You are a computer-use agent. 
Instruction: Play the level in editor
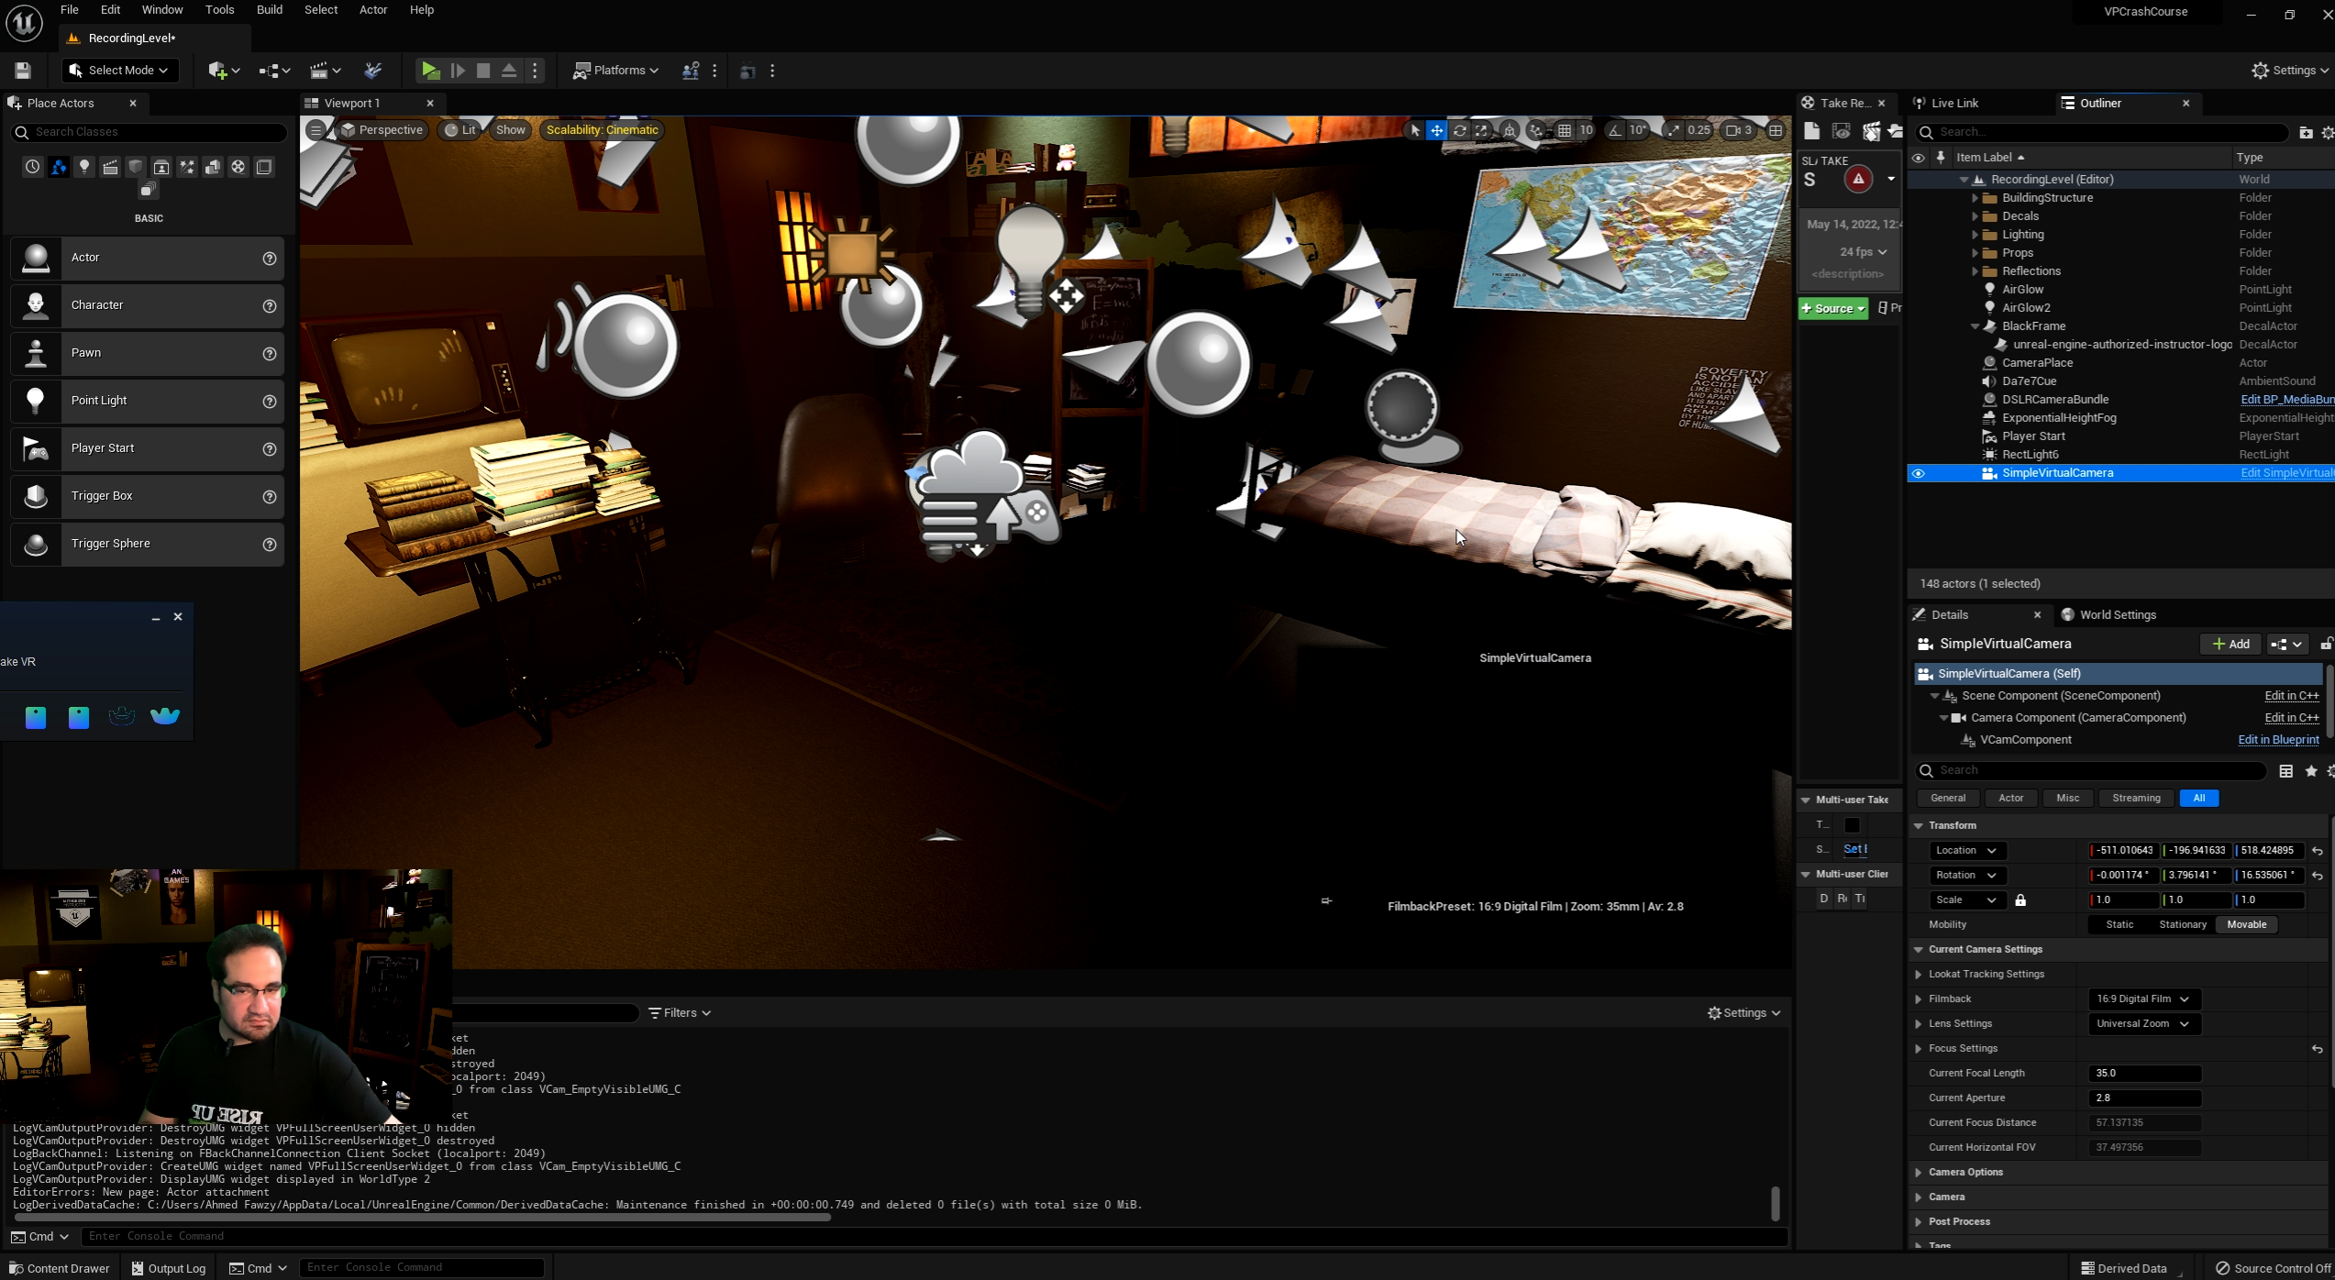pyautogui.click(x=429, y=71)
